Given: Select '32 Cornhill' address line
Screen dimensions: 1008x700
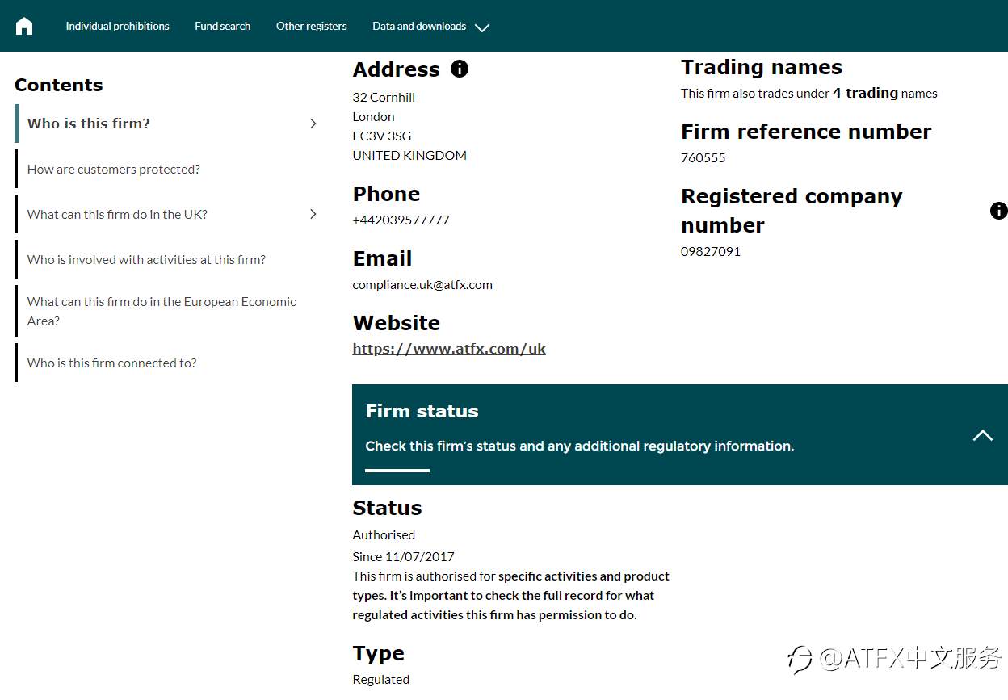Looking at the screenshot, I should [x=384, y=97].
